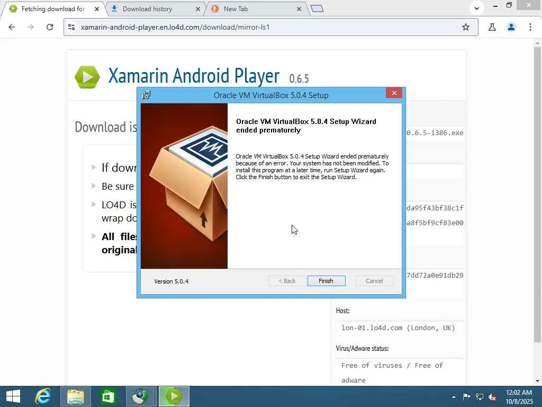Click the hash text ending a8f5bf9cf83e00
The image size is (542, 407).
(435, 223)
